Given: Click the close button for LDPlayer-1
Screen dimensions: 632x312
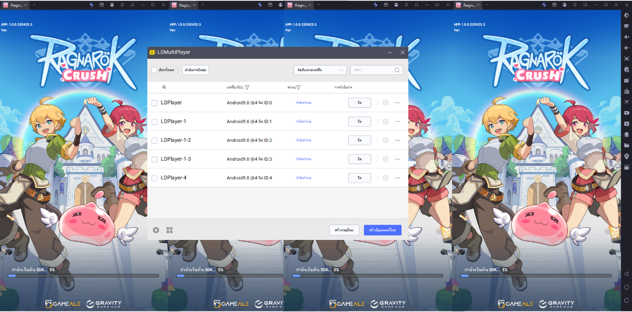Looking at the screenshot, I should [x=360, y=121].
